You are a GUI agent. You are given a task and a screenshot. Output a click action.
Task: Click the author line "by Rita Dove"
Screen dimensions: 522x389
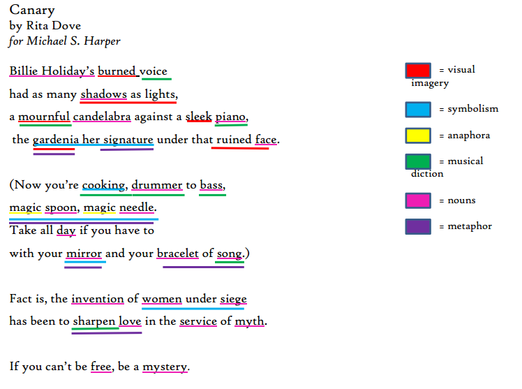pos(45,26)
